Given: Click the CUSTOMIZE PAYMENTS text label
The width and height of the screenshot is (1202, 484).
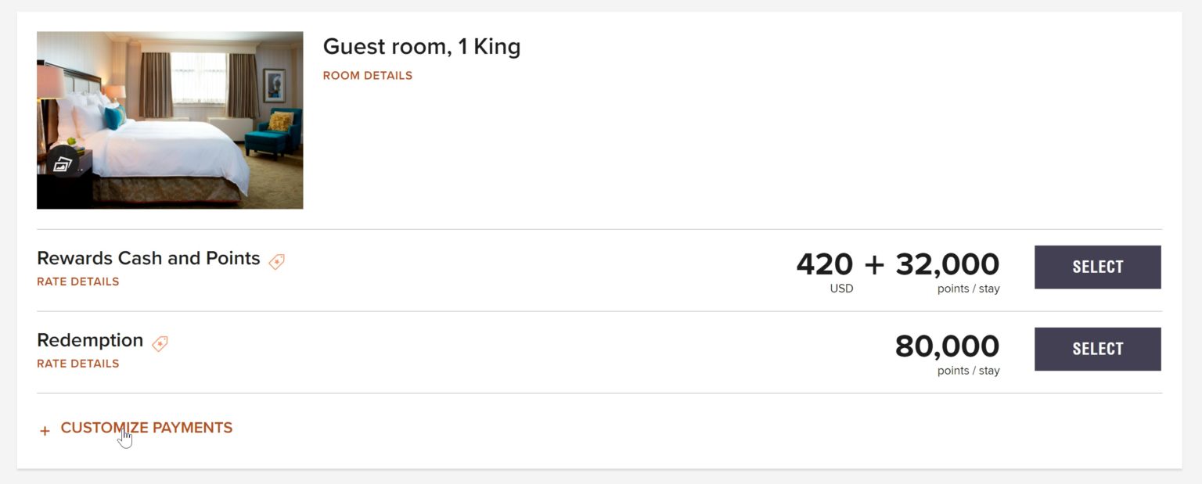Looking at the screenshot, I should click(146, 428).
